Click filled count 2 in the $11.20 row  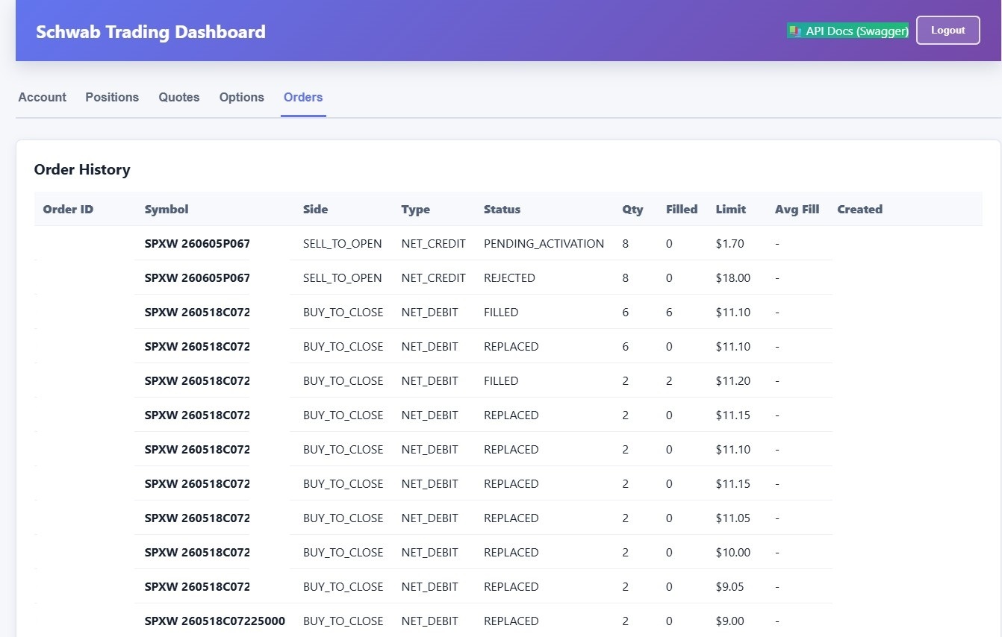tap(669, 381)
